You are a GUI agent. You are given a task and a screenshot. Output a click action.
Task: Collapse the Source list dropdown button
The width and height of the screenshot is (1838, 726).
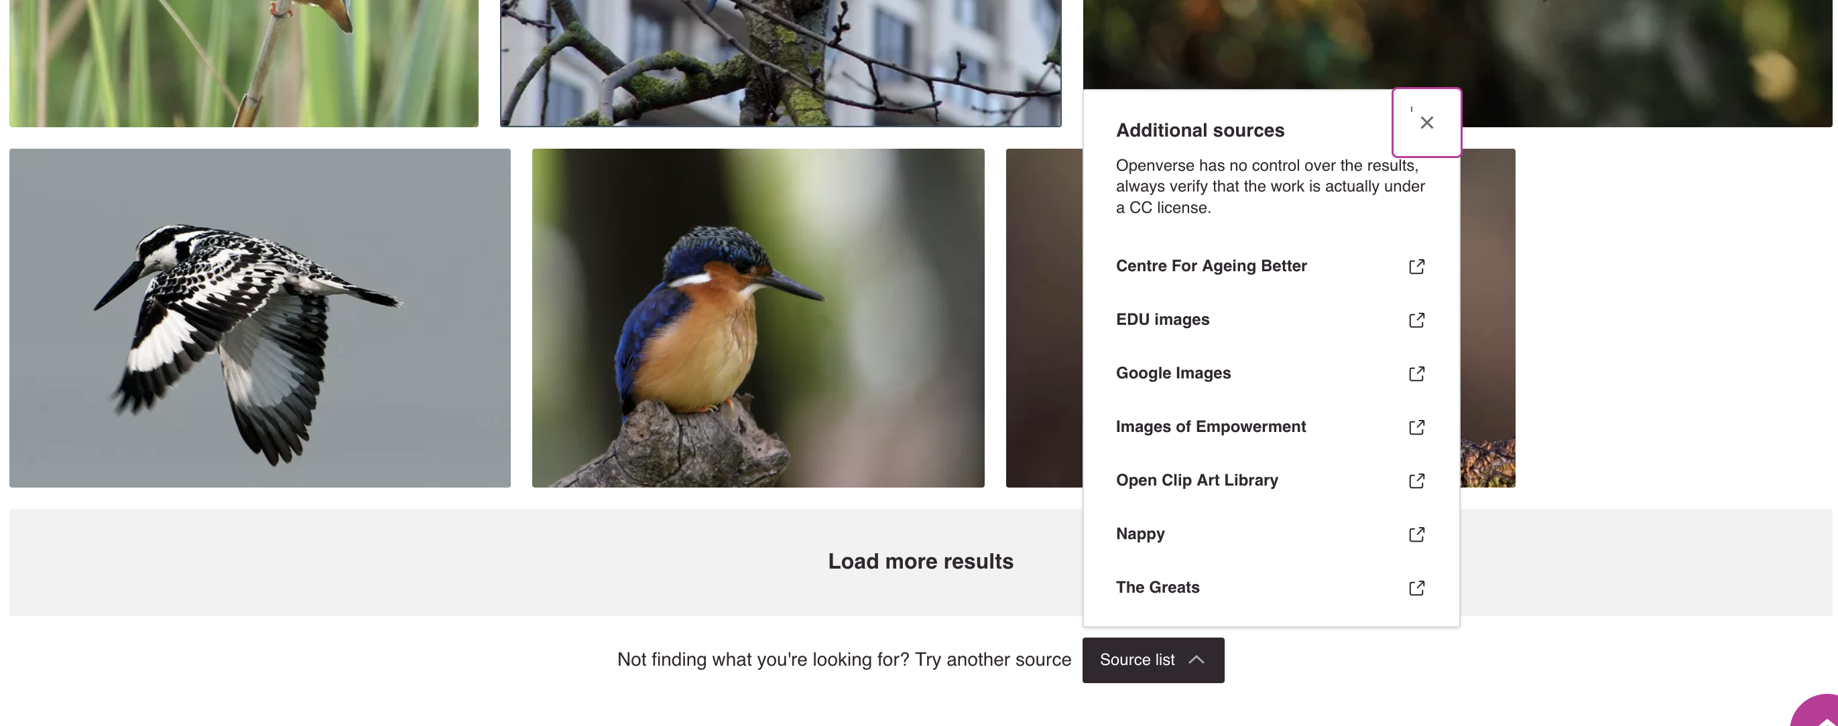1153,660
